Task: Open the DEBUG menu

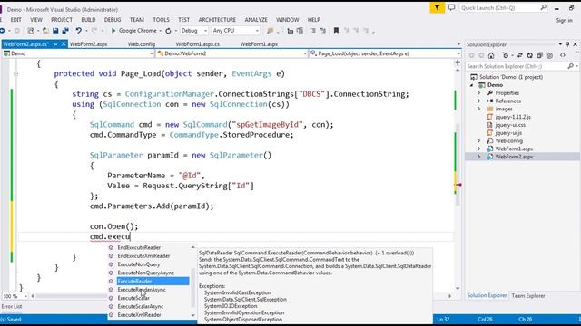Action: click(x=113, y=20)
